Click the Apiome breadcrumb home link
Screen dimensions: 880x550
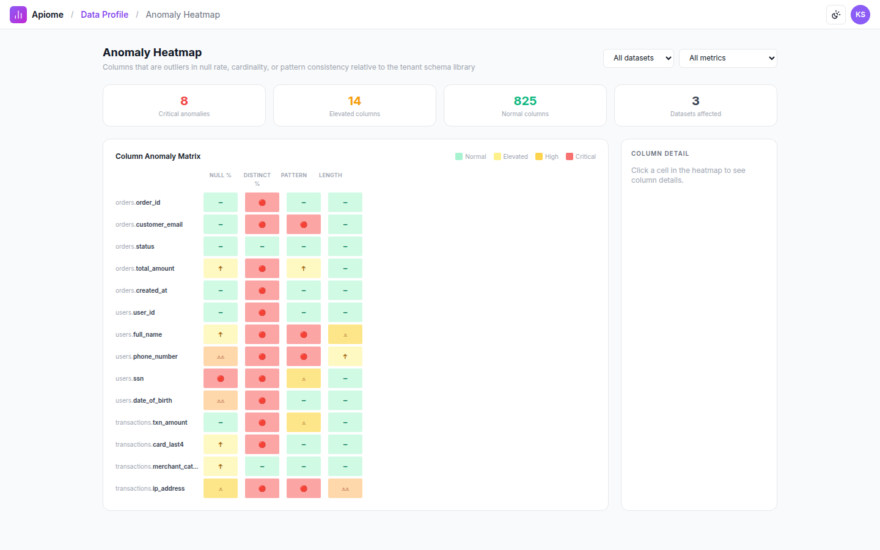[48, 15]
